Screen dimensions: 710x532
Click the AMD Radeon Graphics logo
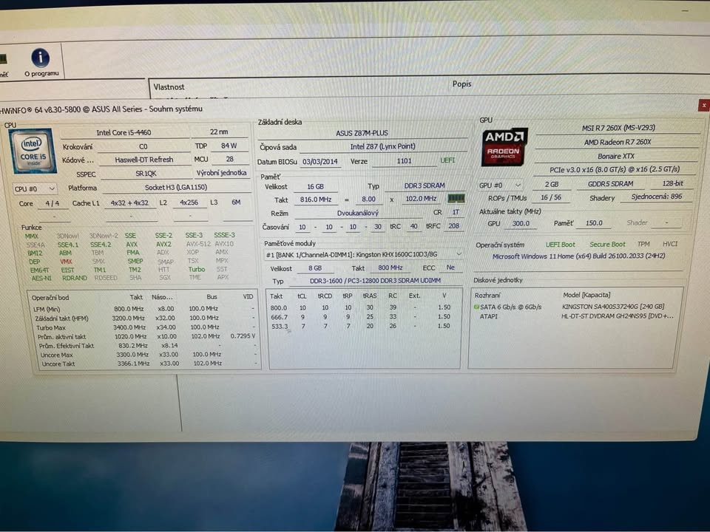[x=503, y=146]
